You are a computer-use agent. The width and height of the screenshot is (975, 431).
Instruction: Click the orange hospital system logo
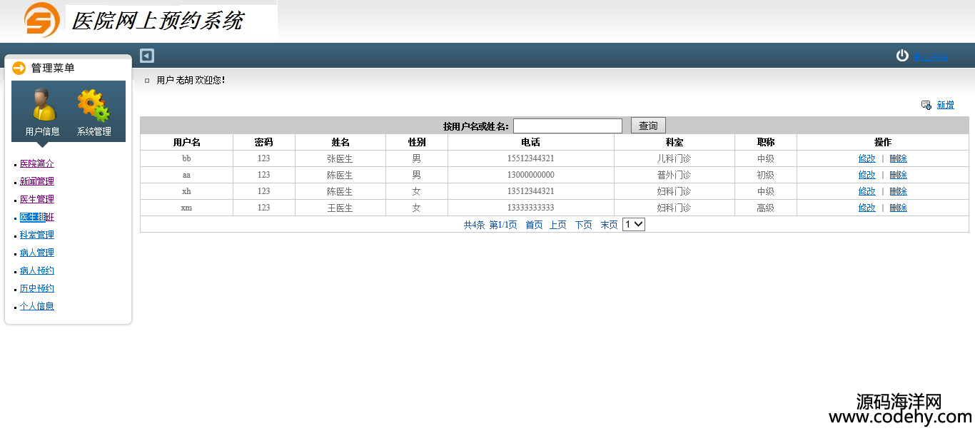pos(41,20)
